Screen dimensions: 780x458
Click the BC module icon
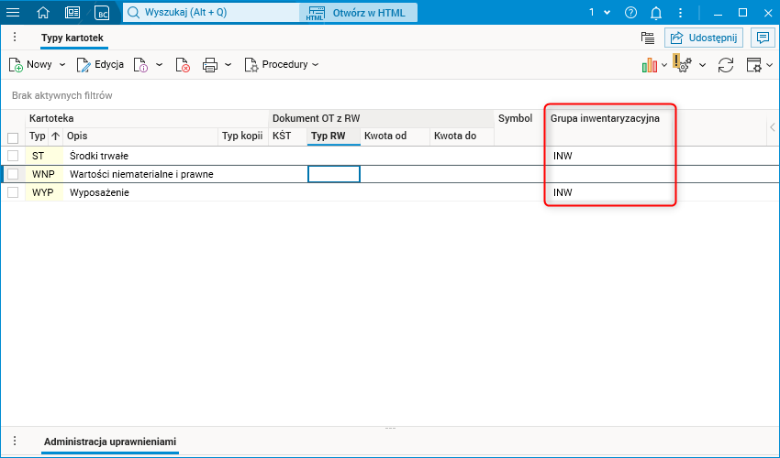click(x=102, y=13)
